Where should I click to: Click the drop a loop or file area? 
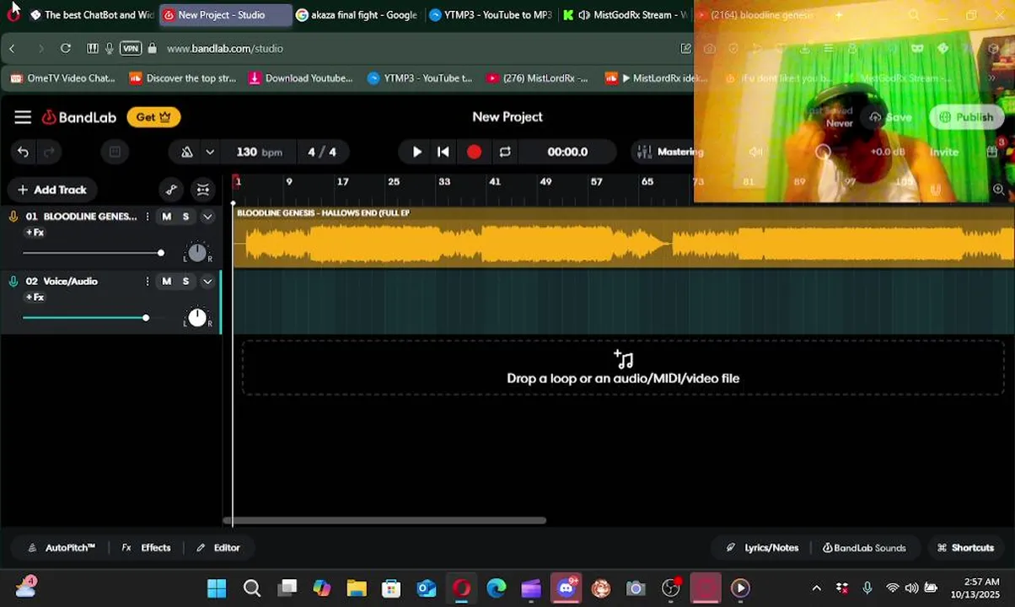(x=623, y=368)
